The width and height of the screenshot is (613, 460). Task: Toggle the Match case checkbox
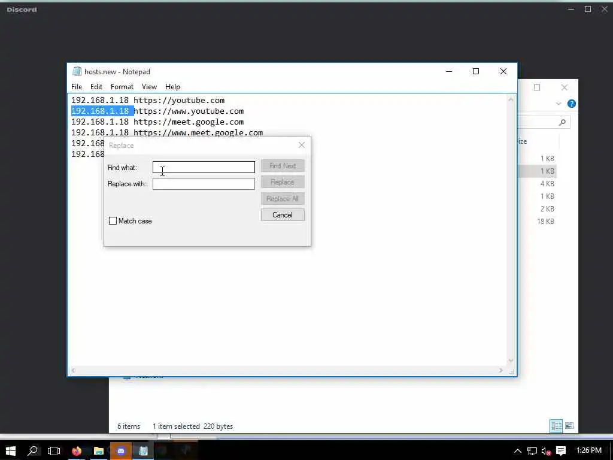coord(113,221)
